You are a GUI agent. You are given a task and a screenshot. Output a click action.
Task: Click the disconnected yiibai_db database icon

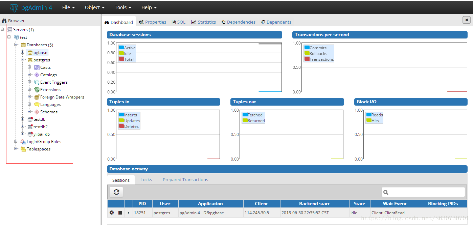(30, 134)
